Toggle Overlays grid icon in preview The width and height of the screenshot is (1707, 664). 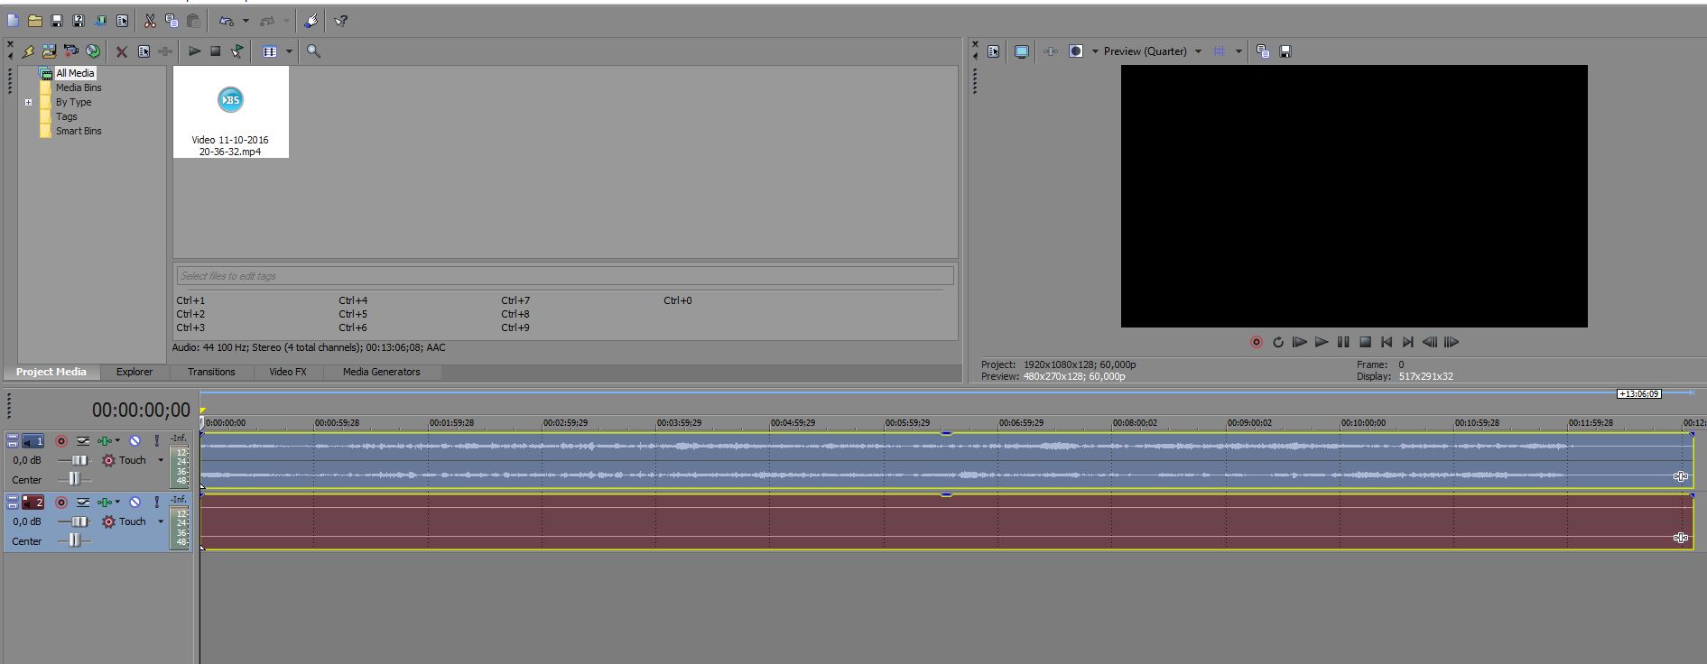pos(1220,51)
